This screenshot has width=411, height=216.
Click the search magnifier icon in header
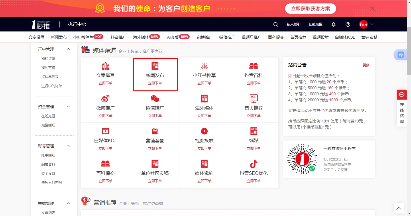(276, 25)
